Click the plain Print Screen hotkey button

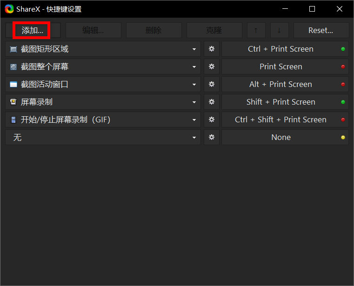285,67
